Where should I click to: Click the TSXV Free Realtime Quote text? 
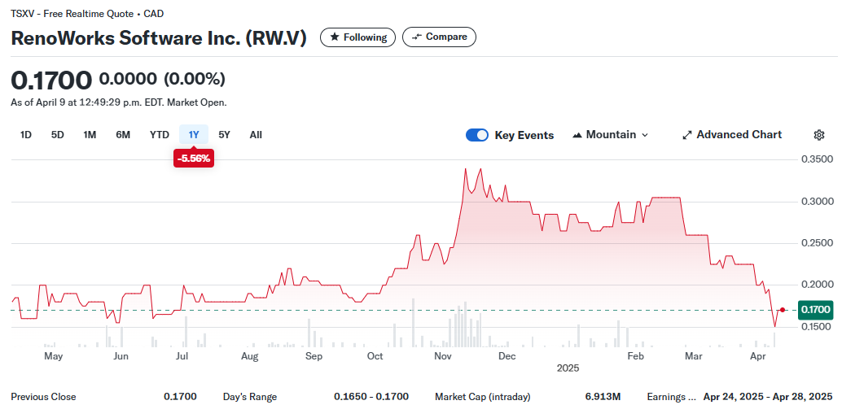(87, 14)
